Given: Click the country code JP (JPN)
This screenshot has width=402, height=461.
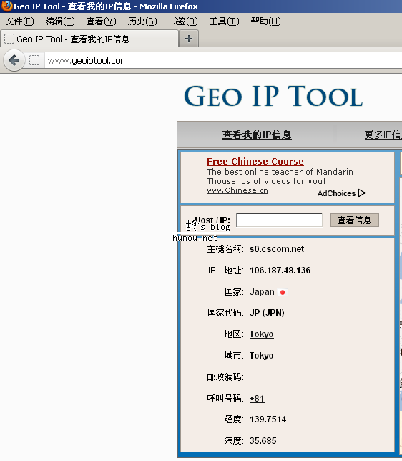Looking at the screenshot, I should [267, 313].
